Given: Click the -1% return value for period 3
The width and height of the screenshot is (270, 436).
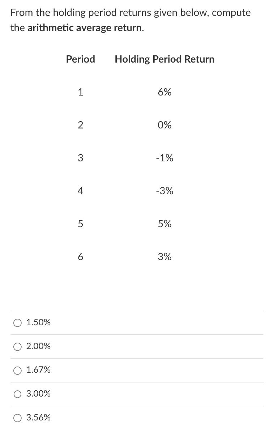Looking at the screenshot, I should [166, 158].
